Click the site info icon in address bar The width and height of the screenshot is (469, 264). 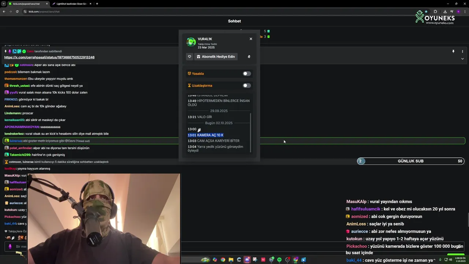pyautogui.click(x=25, y=11)
